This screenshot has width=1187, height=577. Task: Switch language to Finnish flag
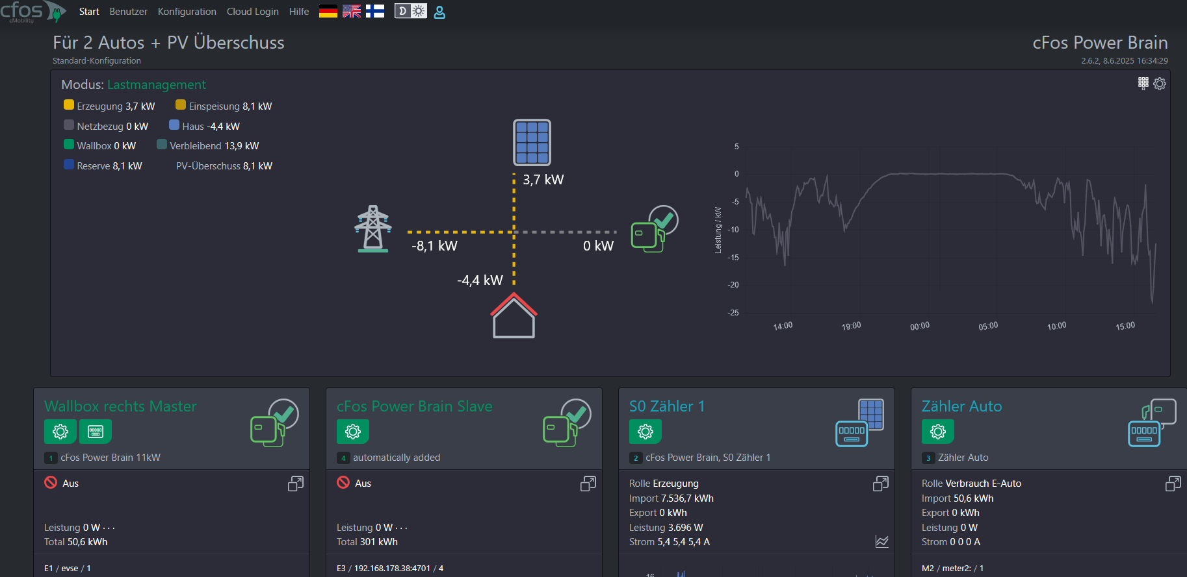coord(375,12)
